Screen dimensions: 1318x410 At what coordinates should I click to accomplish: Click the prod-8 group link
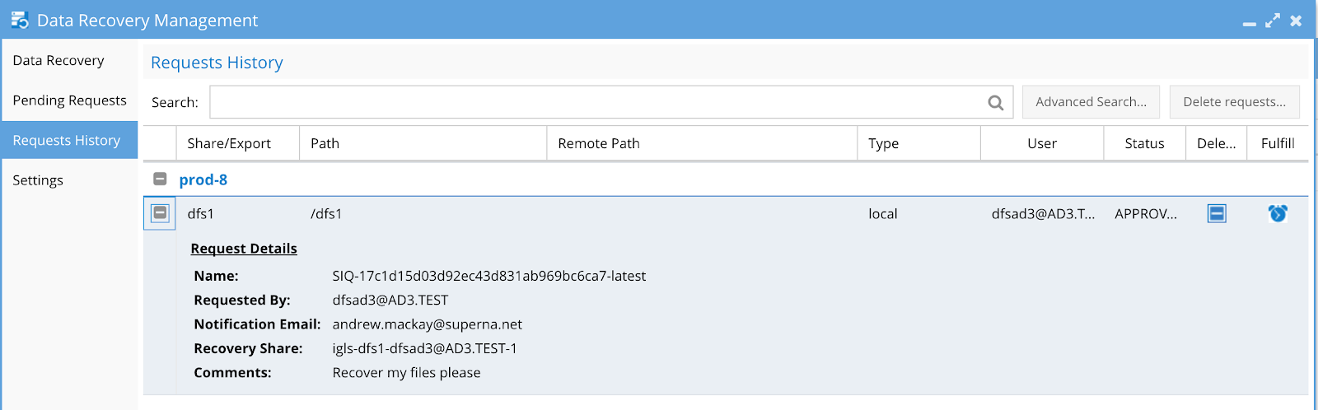(203, 179)
